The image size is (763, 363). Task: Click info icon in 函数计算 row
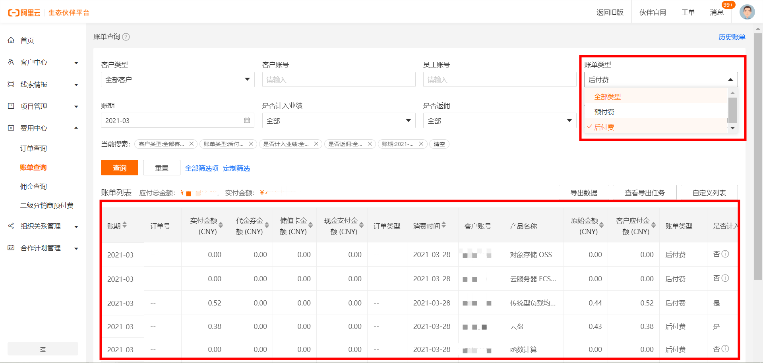[x=725, y=349]
